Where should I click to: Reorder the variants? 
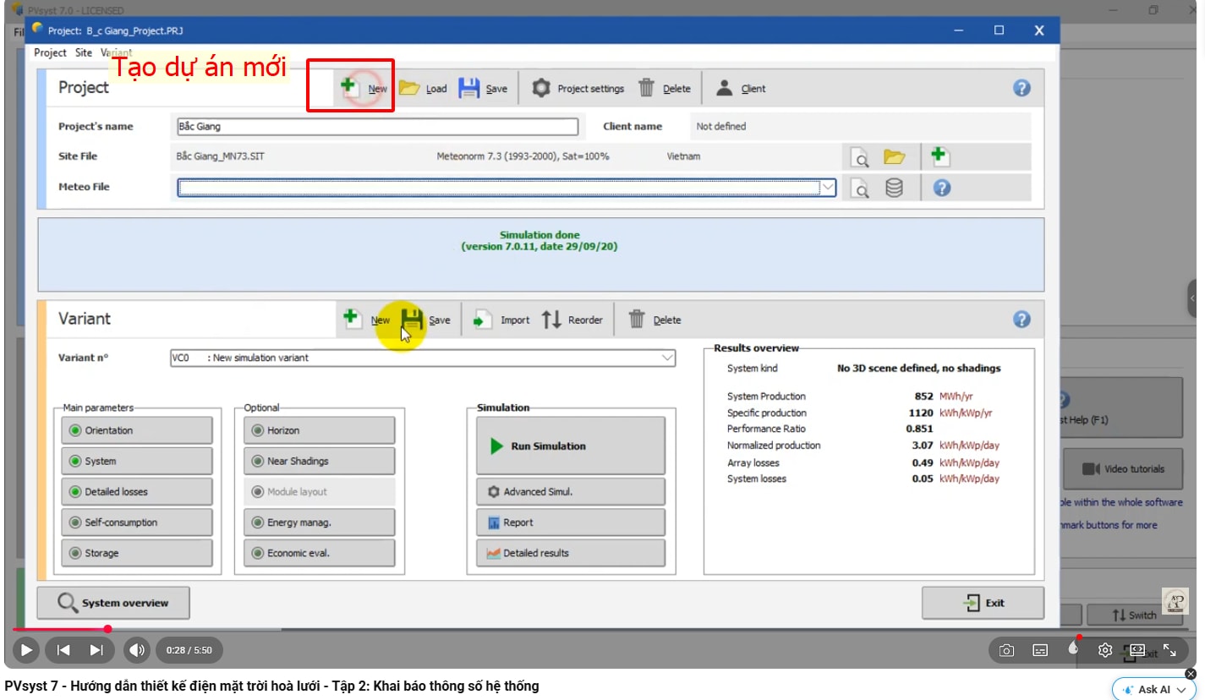(x=572, y=320)
